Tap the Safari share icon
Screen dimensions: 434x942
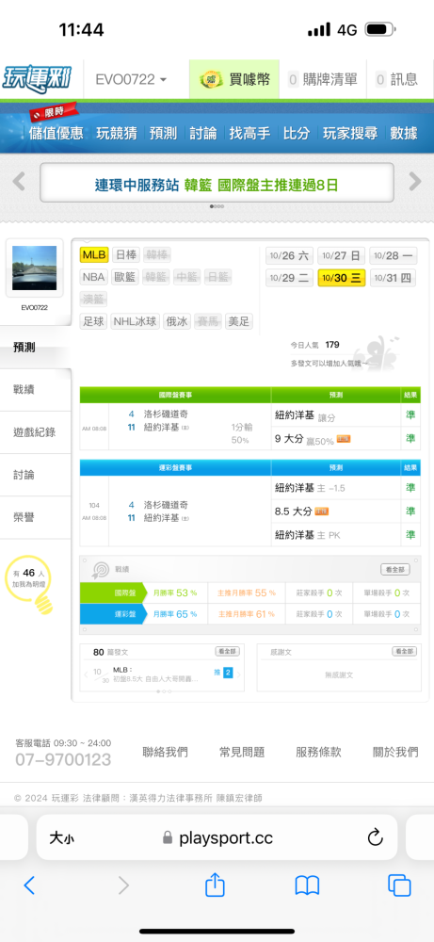point(215,885)
